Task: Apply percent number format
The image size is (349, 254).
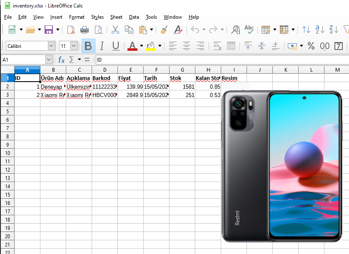Action: coord(311,47)
